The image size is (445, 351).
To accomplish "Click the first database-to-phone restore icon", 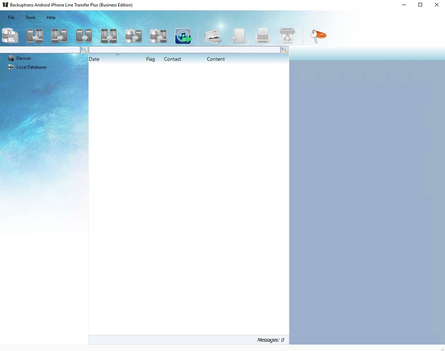I will pos(134,36).
